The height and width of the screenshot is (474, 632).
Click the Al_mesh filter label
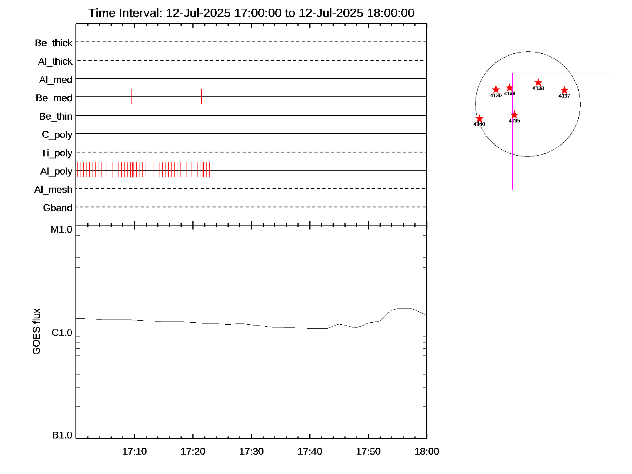click(53, 190)
